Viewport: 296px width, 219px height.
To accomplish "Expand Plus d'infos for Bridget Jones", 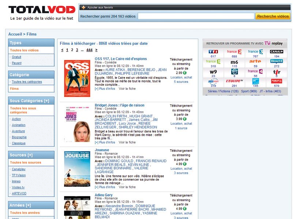I will tap(105, 142).
